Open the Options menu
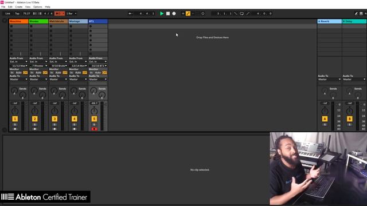This screenshot has height=206, width=367. (x=38, y=7)
